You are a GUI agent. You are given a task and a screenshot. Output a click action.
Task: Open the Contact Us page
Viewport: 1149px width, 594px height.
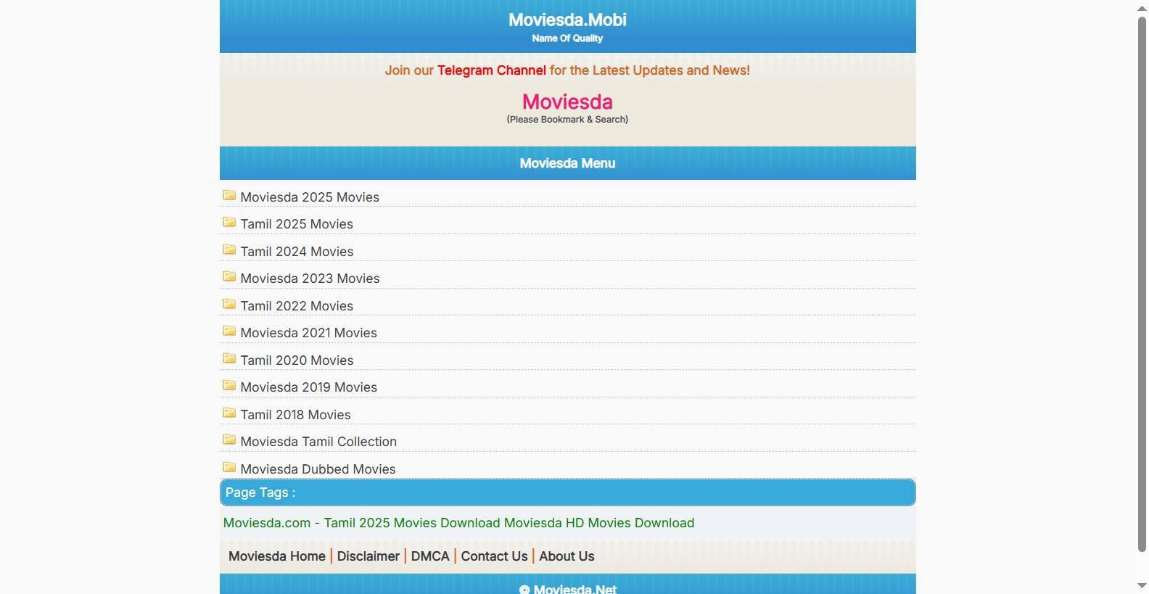(x=494, y=556)
